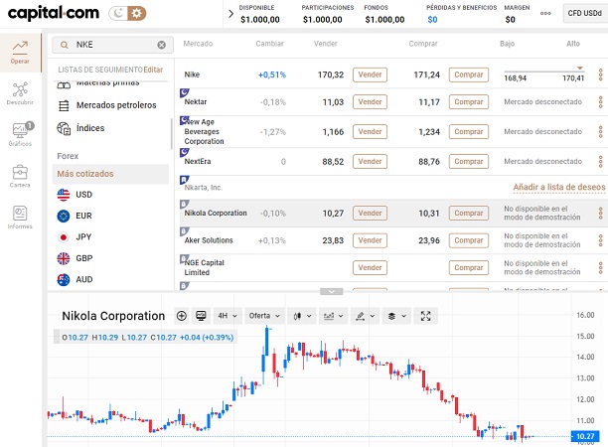Screen dimensions: 608x447
Task: Click Vender for Nikola Corporation
Action: tap(370, 213)
